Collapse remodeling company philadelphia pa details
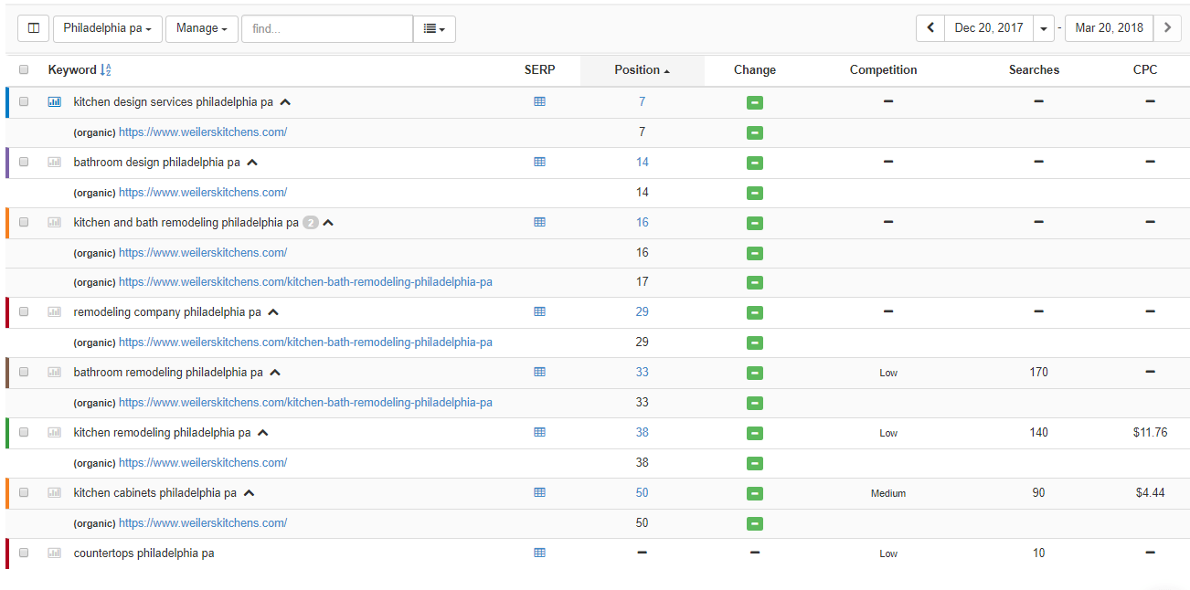Screen dimensions: 1190x590 tap(273, 312)
